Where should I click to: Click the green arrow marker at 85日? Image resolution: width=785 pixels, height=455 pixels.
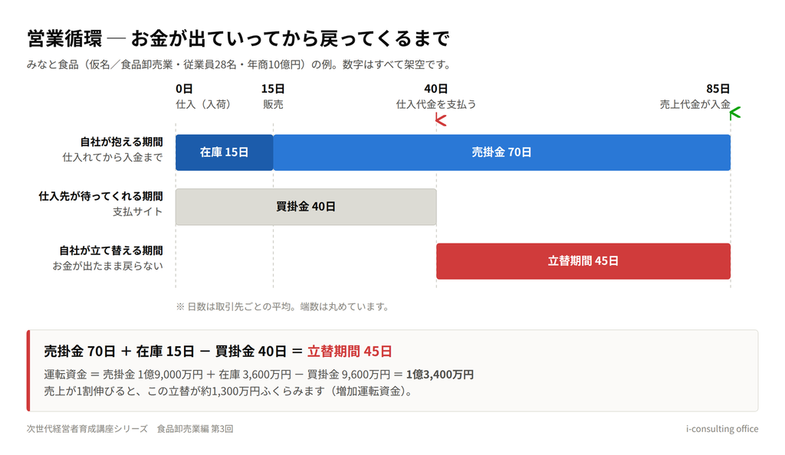click(x=735, y=113)
